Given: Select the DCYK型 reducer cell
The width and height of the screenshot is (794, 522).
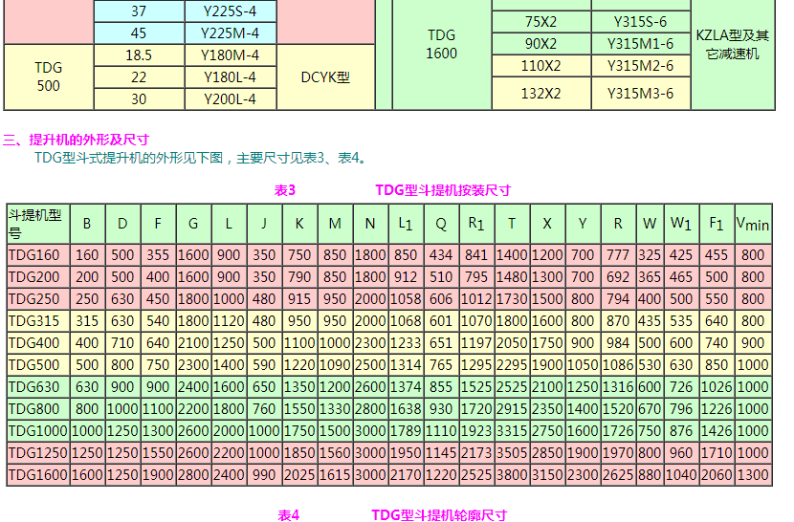Looking at the screenshot, I should [x=325, y=76].
